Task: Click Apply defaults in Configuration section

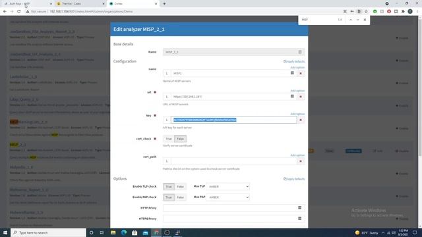Action: click(x=294, y=61)
